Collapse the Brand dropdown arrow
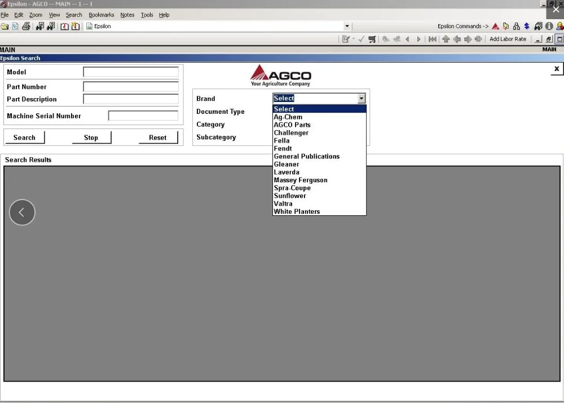 362,98
